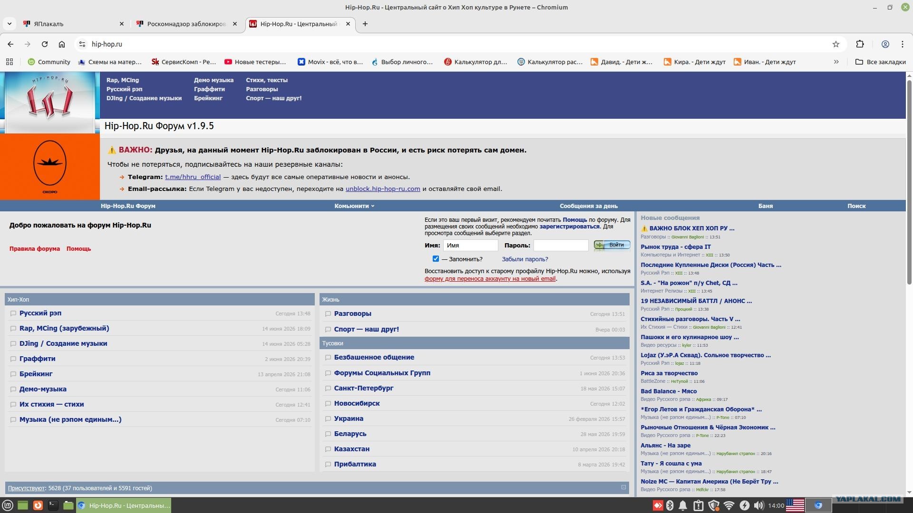This screenshot has height=513, width=913.
Task: Open the Рынок труда - сфера IT thread
Action: coord(676,247)
